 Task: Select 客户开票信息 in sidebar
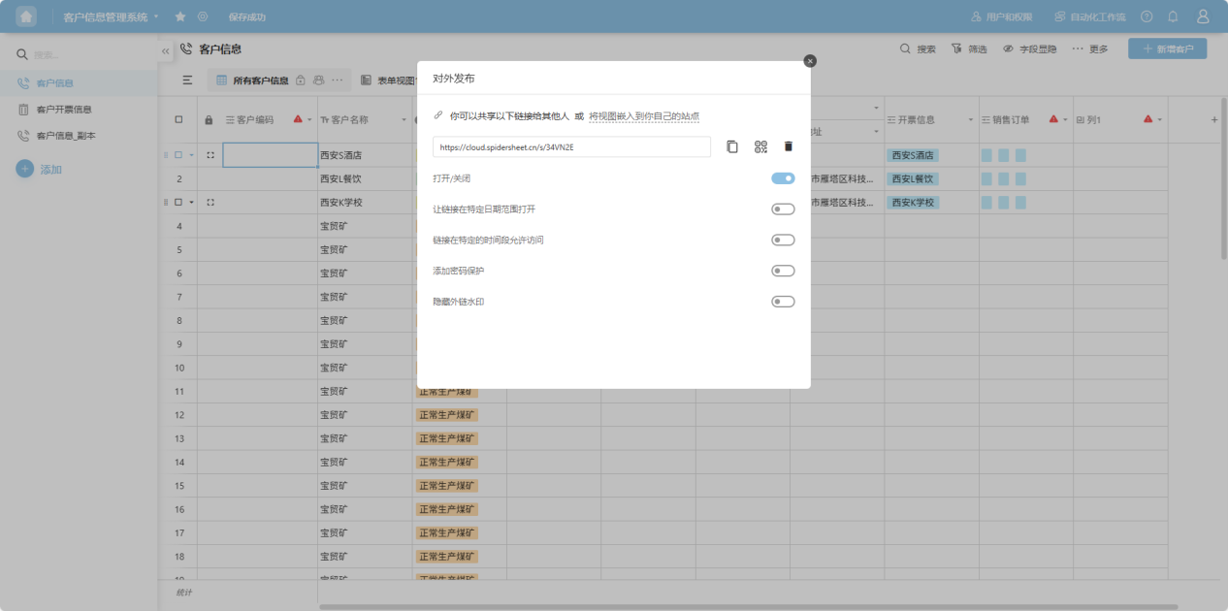point(64,110)
